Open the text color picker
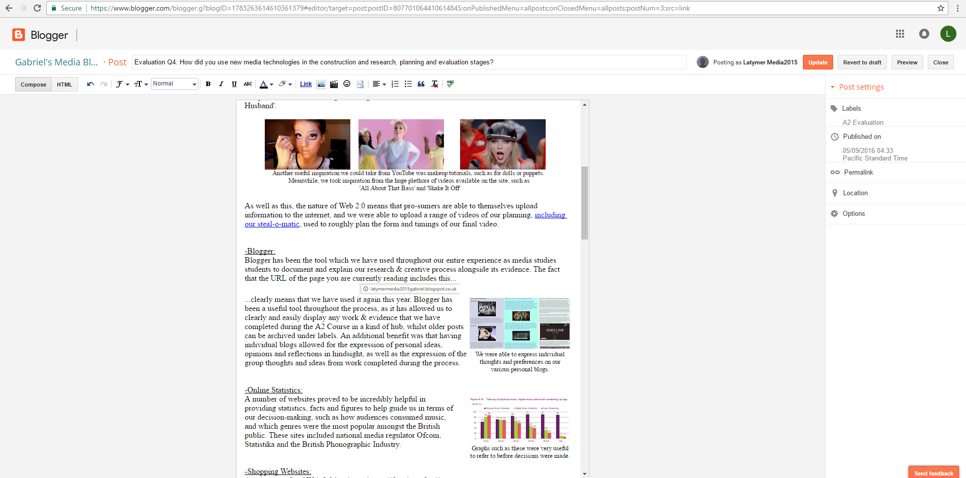 [266, 84]
